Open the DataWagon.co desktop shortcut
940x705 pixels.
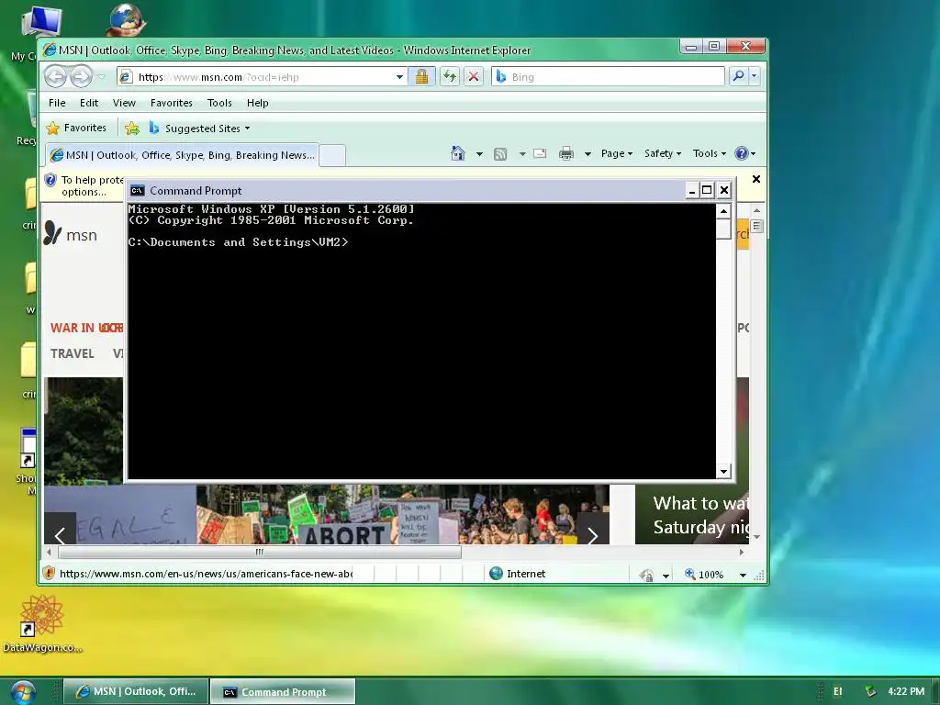coord(42,623)
